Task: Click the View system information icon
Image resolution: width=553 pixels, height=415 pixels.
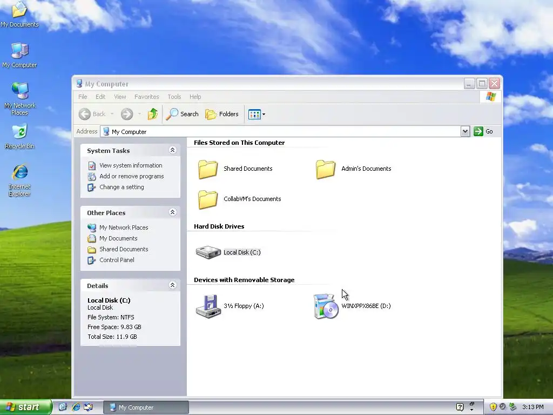Action: click(x=92, y=165)
